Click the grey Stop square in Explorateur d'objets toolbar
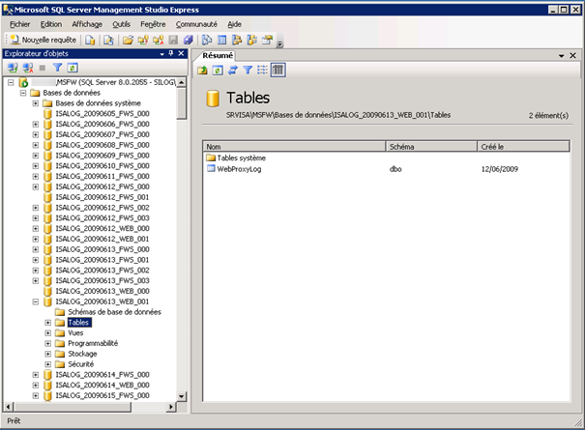Viewport: 585px width, 430px height. point(43,68)
